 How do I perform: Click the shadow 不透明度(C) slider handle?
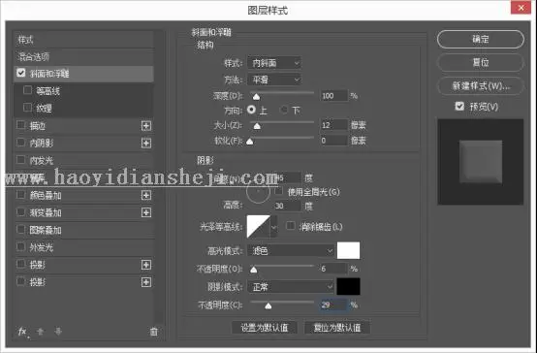(268, 305)
